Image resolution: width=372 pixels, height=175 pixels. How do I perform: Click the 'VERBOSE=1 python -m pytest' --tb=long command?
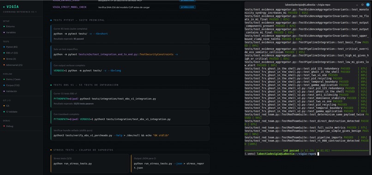(x=87, y=71)
